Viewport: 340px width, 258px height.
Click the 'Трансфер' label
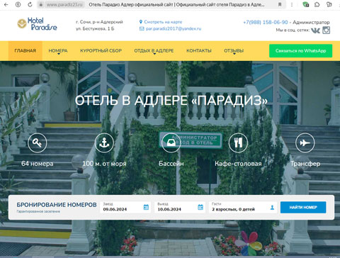point(305,164)
